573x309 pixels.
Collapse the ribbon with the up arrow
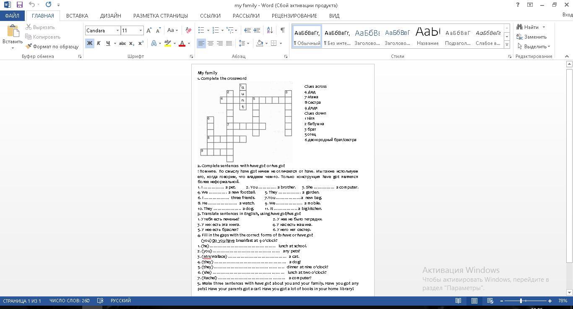click(567, 56)
